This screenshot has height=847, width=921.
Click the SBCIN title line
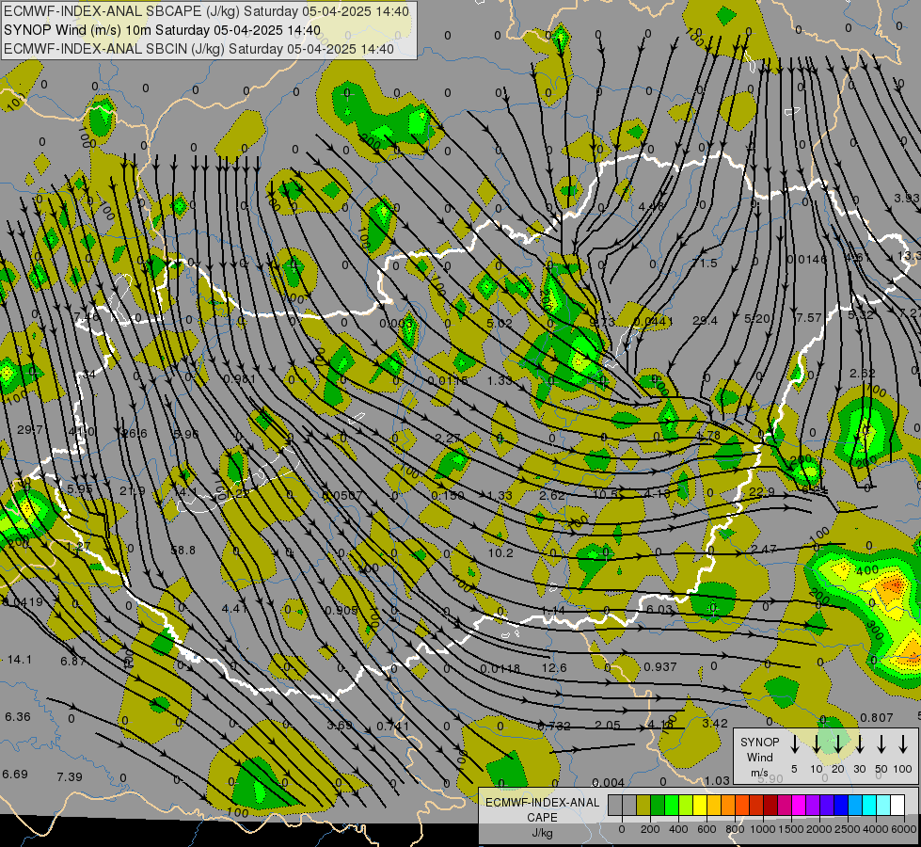[198, 49]
